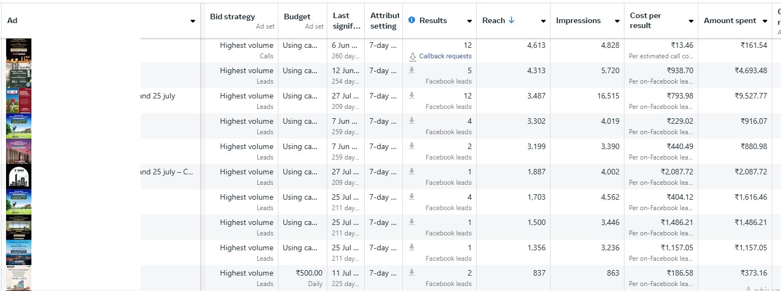Open the Cost per result column dropdown
This screenshot has height=291, width=781.
point(691,21)
